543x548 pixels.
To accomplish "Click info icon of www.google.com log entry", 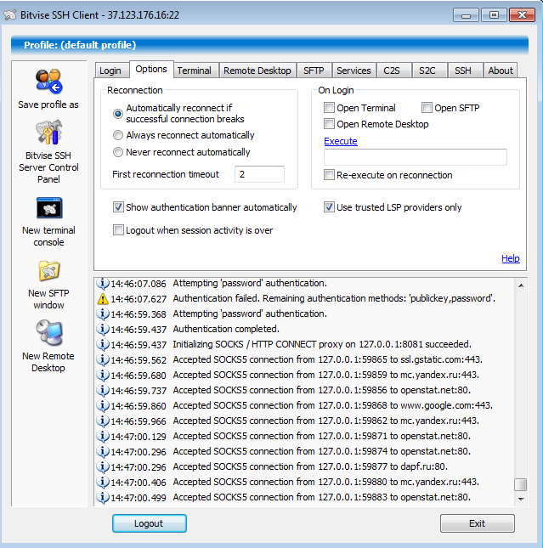I will click(x=103, y=406).
